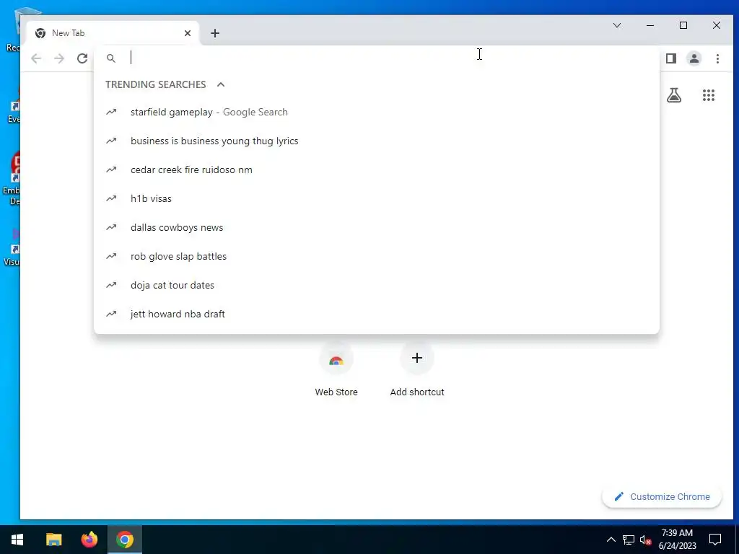Maximize the Chrome window

683,25
